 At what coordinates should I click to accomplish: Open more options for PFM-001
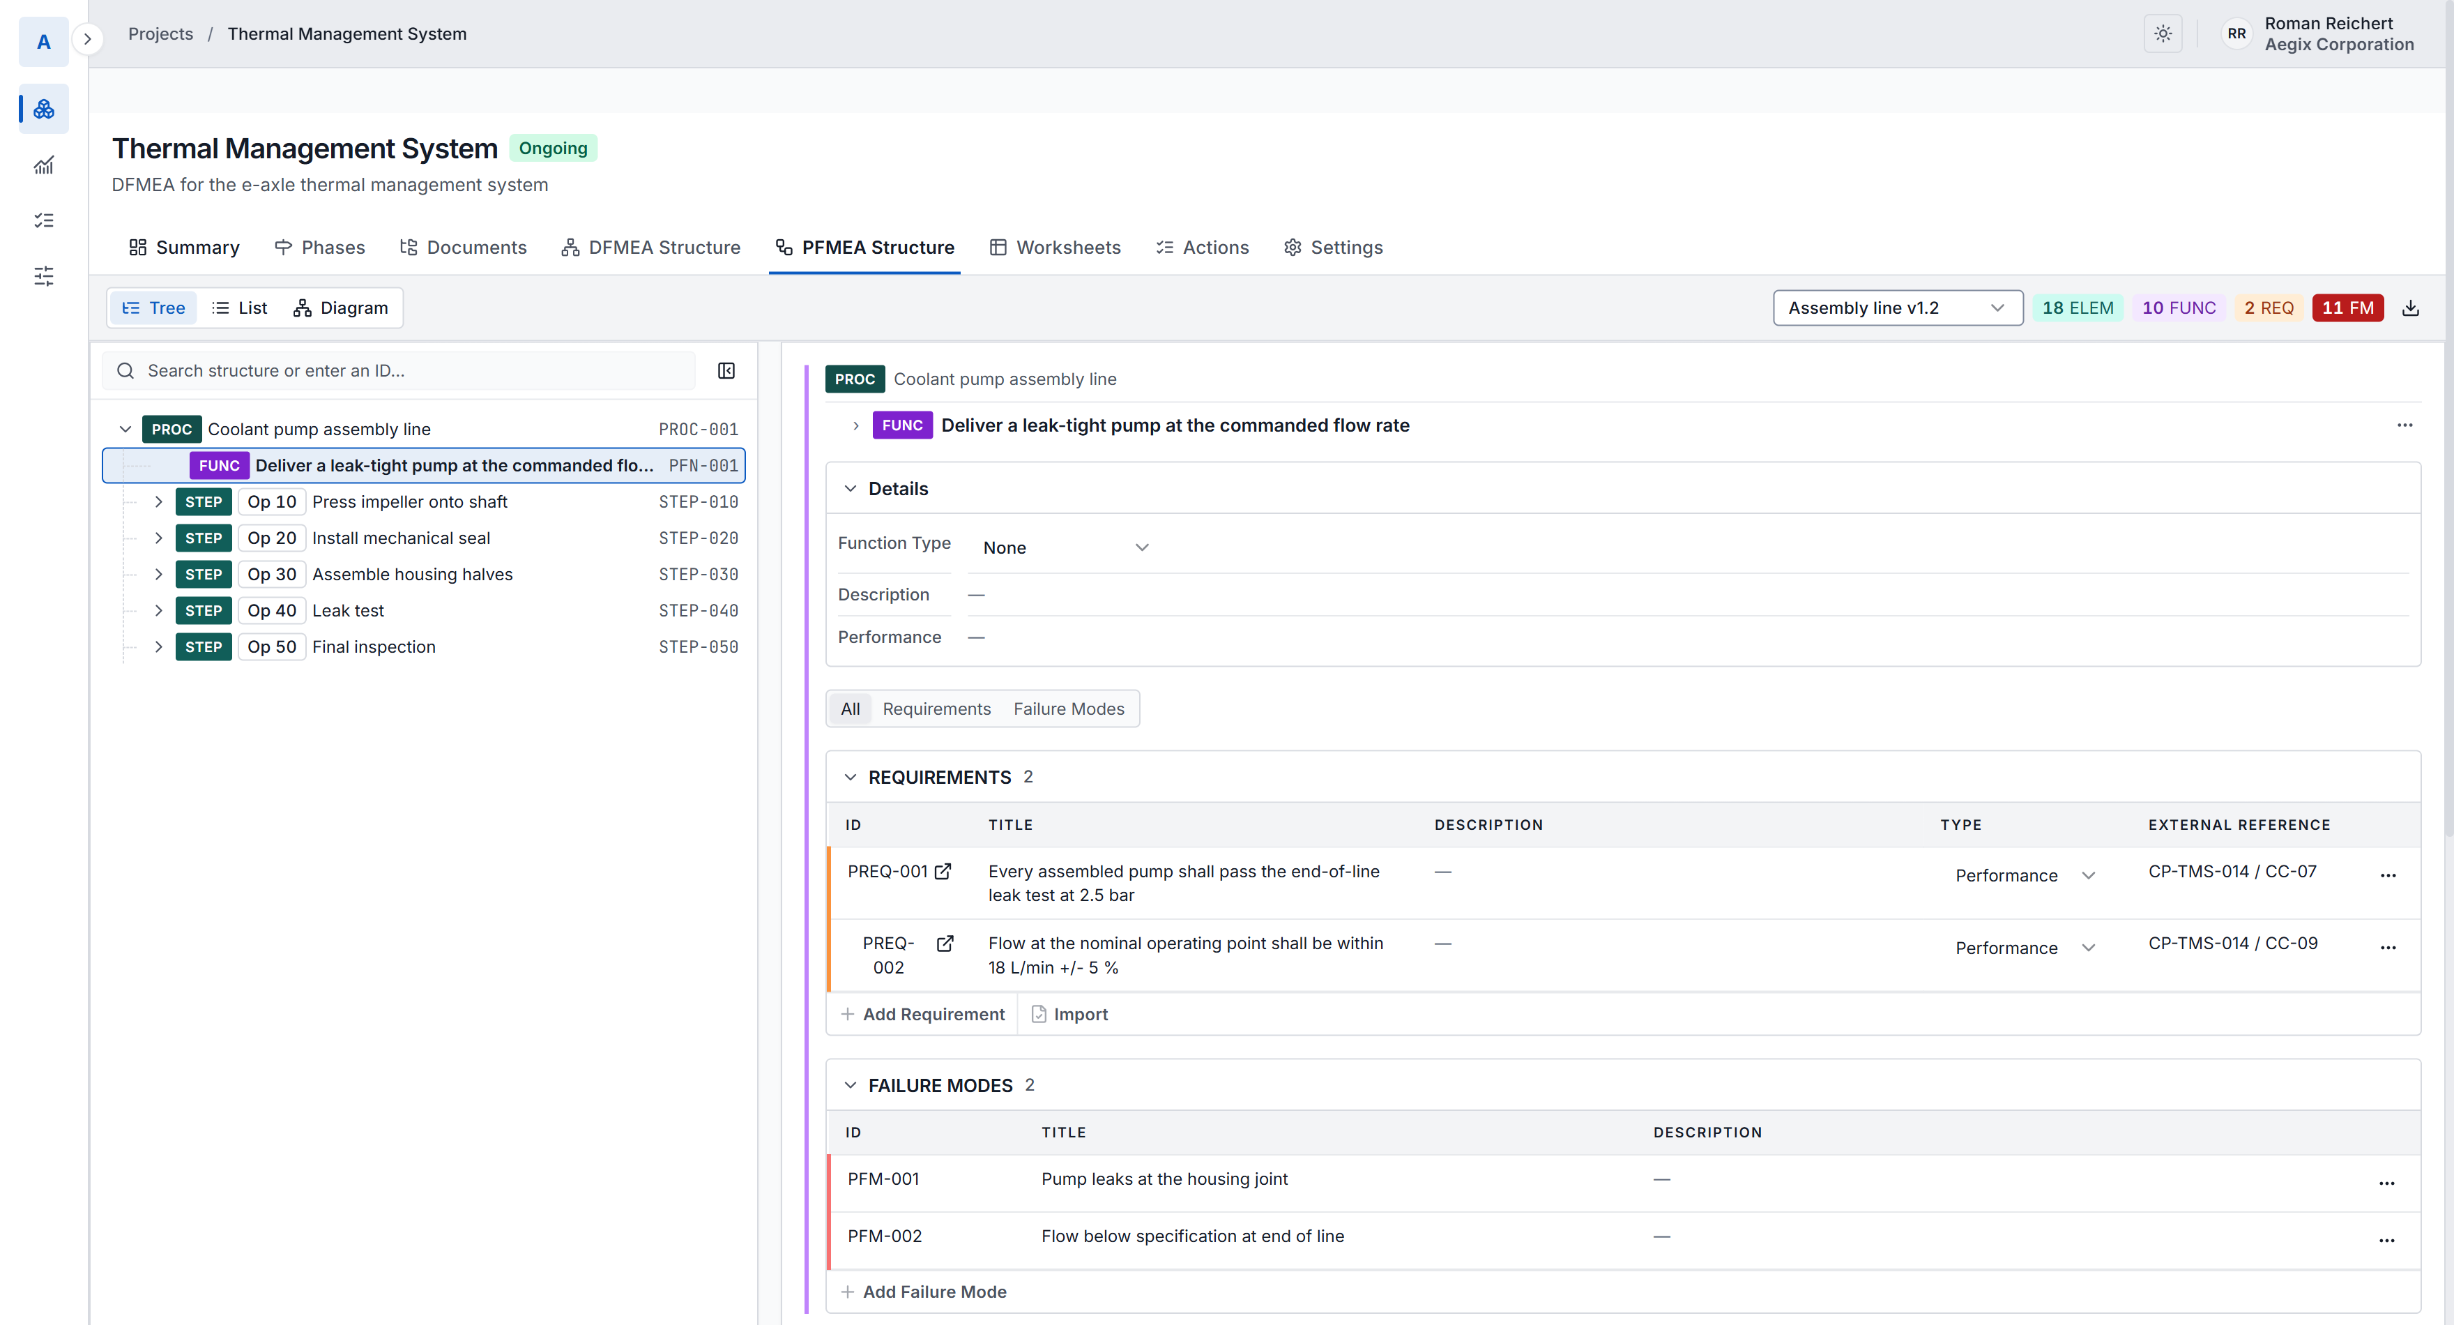click(2386, 1183)
